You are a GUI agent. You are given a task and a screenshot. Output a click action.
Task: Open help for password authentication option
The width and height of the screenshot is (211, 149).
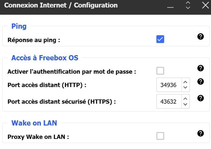click(x=201, y=68)
